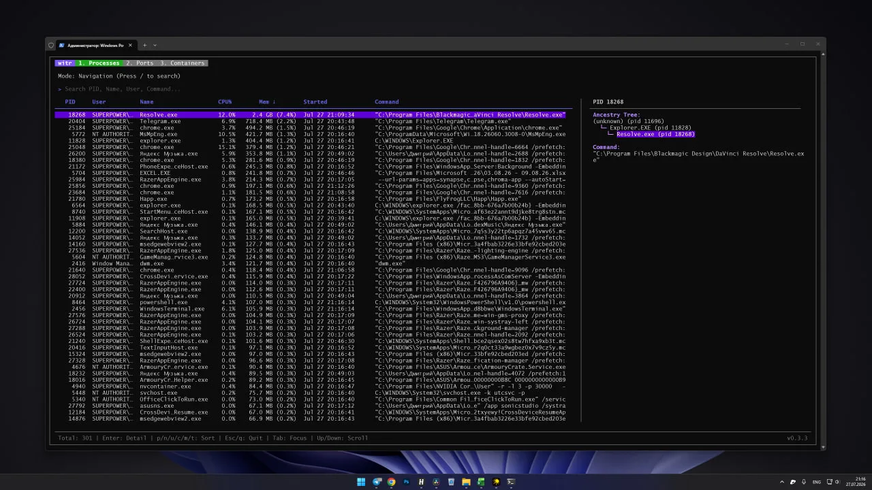Select Resolve.exe (pid 18268) in Ancestry Tree

tap(655, 134)
